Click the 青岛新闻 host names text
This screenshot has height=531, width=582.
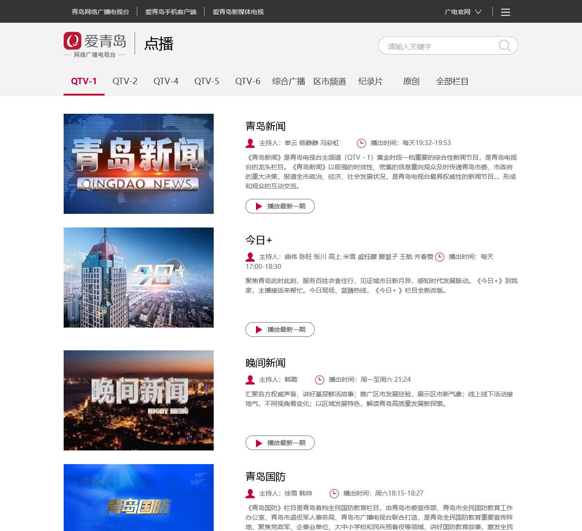pyautogui.click(x=312, y=143)
